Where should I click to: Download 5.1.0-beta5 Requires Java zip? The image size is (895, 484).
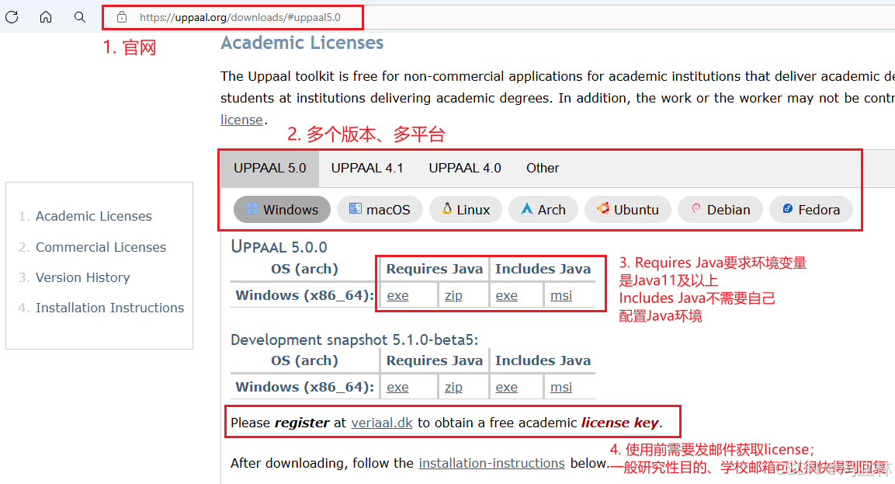coord(454,388)
